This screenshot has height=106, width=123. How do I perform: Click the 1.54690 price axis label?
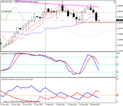pyautogui.click(x=120, y=34)
